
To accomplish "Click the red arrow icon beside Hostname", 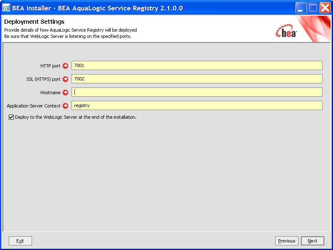I will (x=65, y=92).
